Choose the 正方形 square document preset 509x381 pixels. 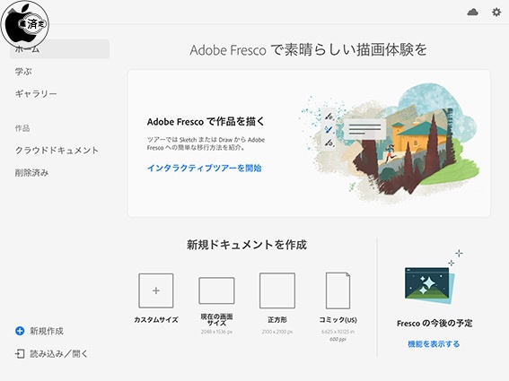[x=277, y=290]
